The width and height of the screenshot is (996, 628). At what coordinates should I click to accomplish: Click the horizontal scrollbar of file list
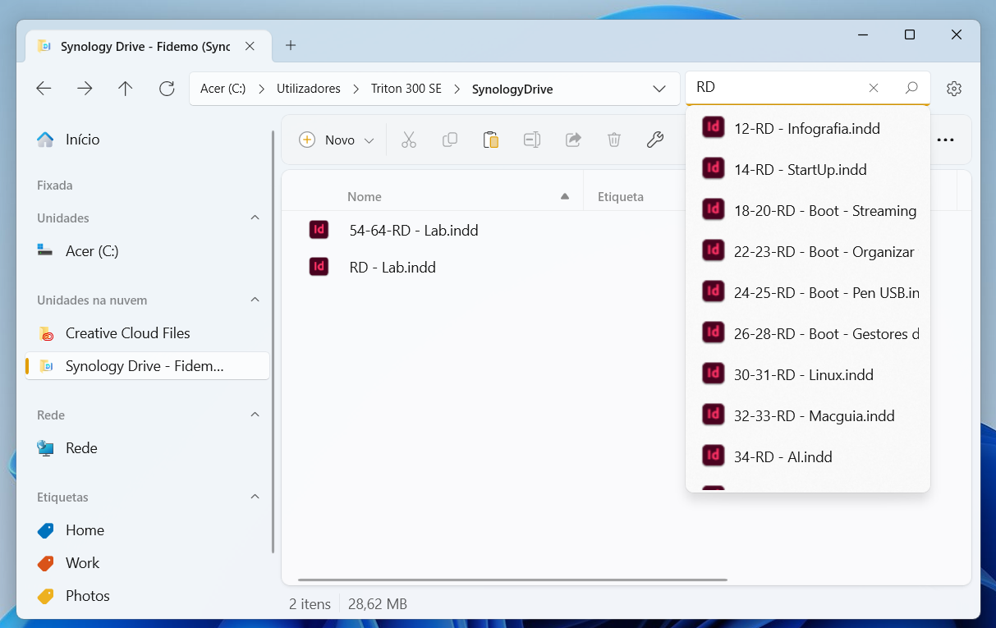(512, 580)
